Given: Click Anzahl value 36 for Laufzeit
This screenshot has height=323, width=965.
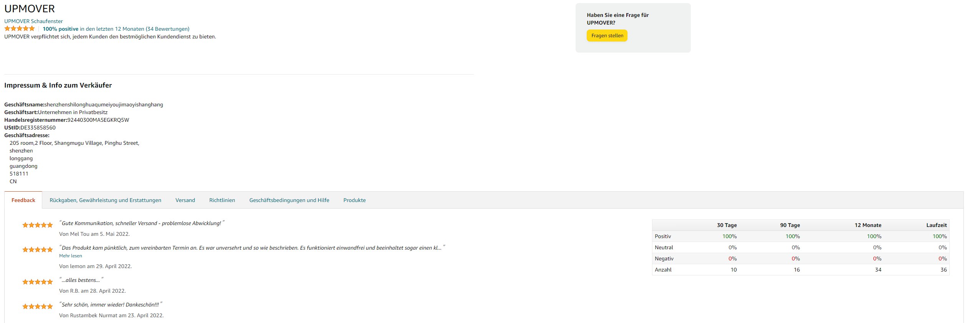Looking at the screenshot, I should click(943, 270).
